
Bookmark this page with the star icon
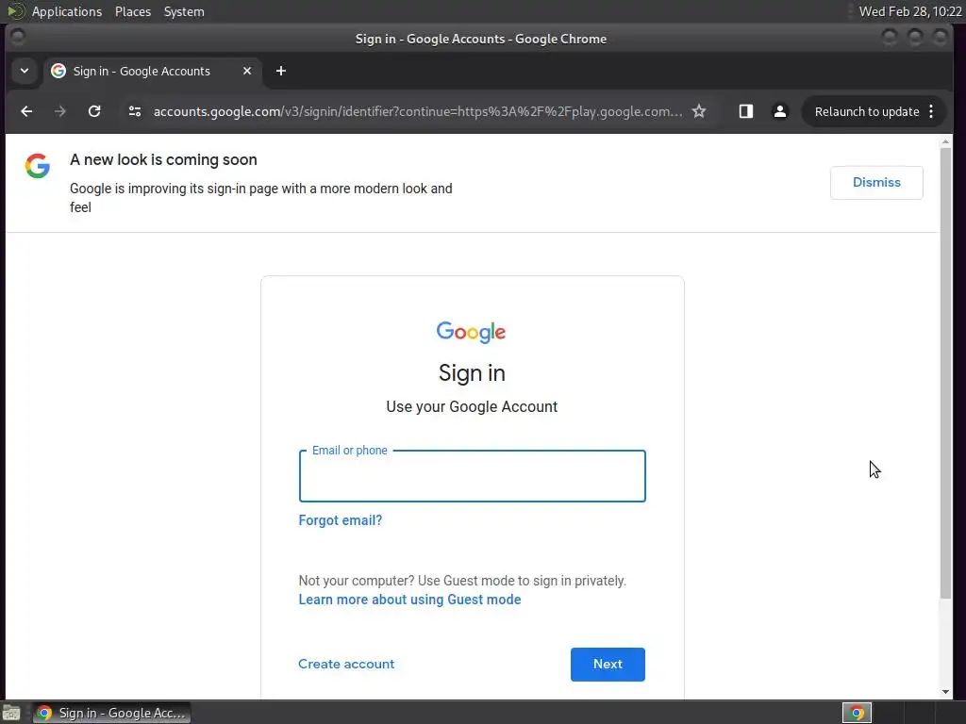[x=699, y=111]
